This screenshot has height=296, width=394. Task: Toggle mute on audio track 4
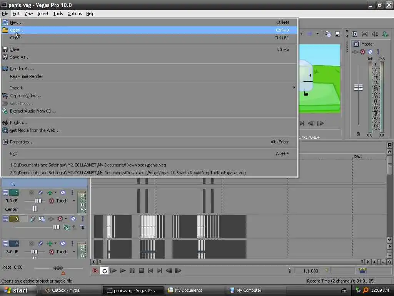click(63, 244)
